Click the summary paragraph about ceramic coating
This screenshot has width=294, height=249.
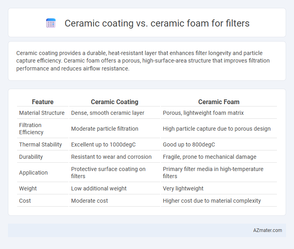tap(143, 61)
